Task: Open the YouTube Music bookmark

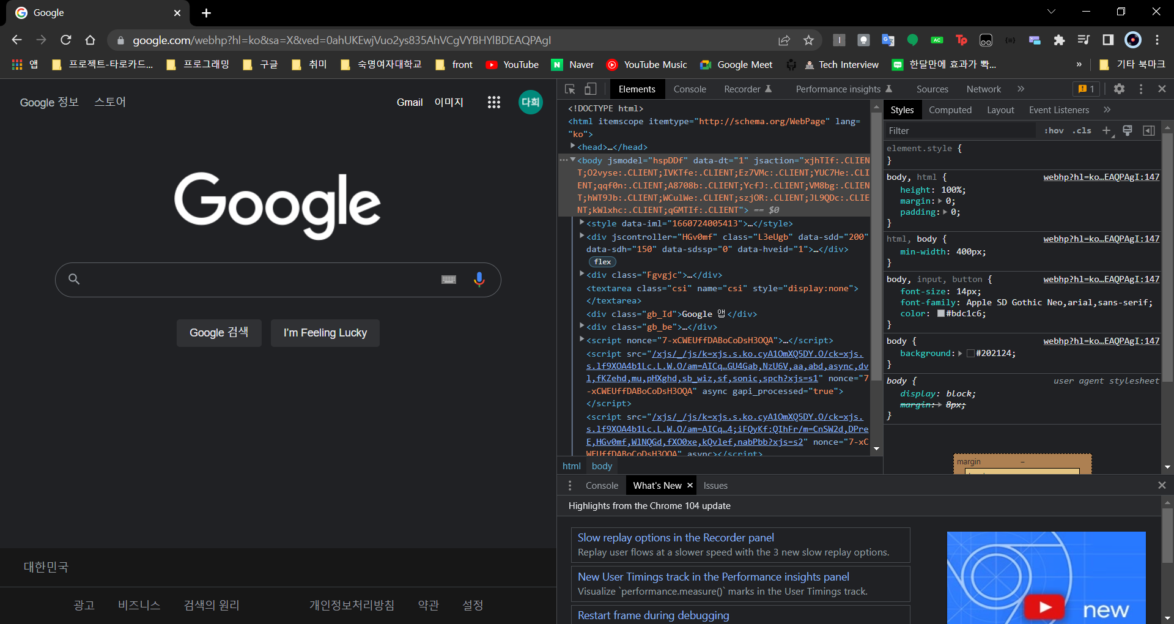Action: point(646,65)
